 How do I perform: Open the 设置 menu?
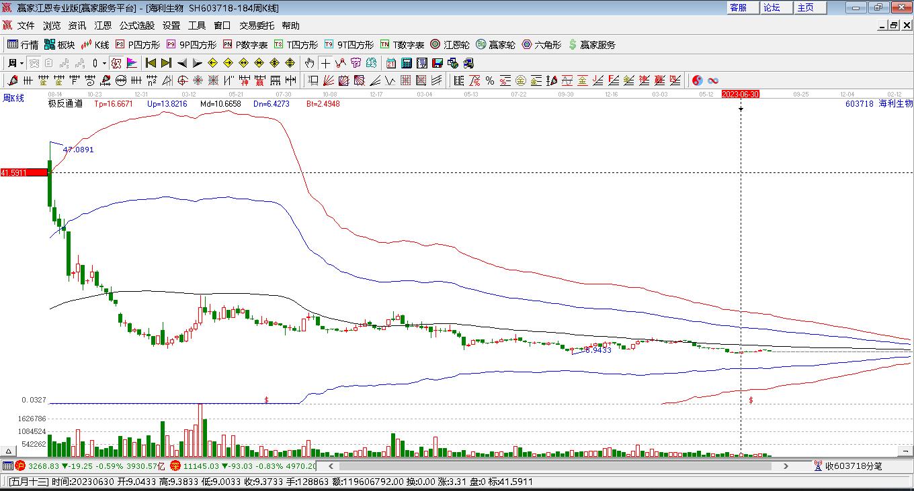(171, 25)
